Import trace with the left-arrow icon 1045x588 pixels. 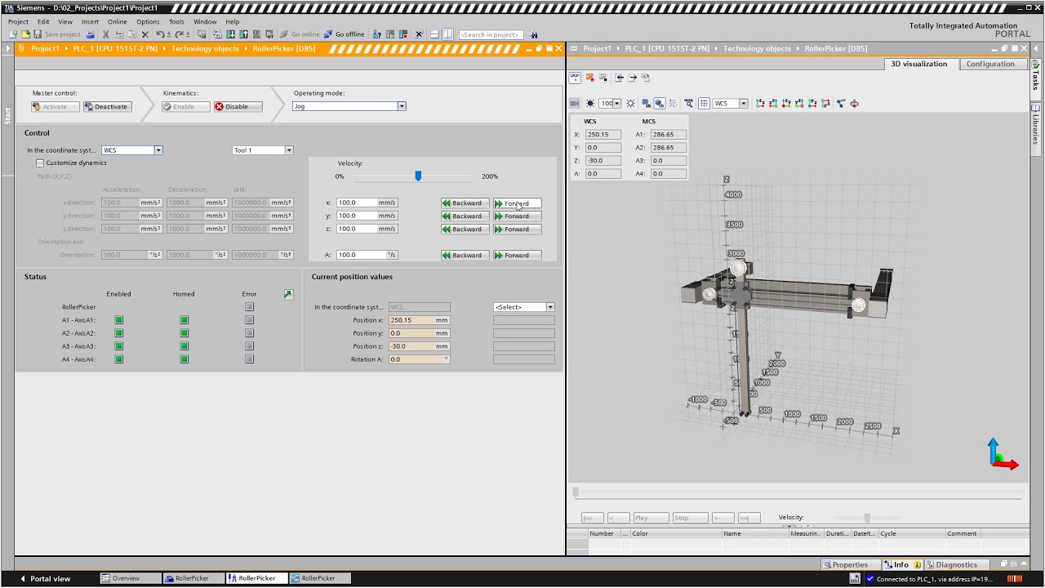[620, 78]
